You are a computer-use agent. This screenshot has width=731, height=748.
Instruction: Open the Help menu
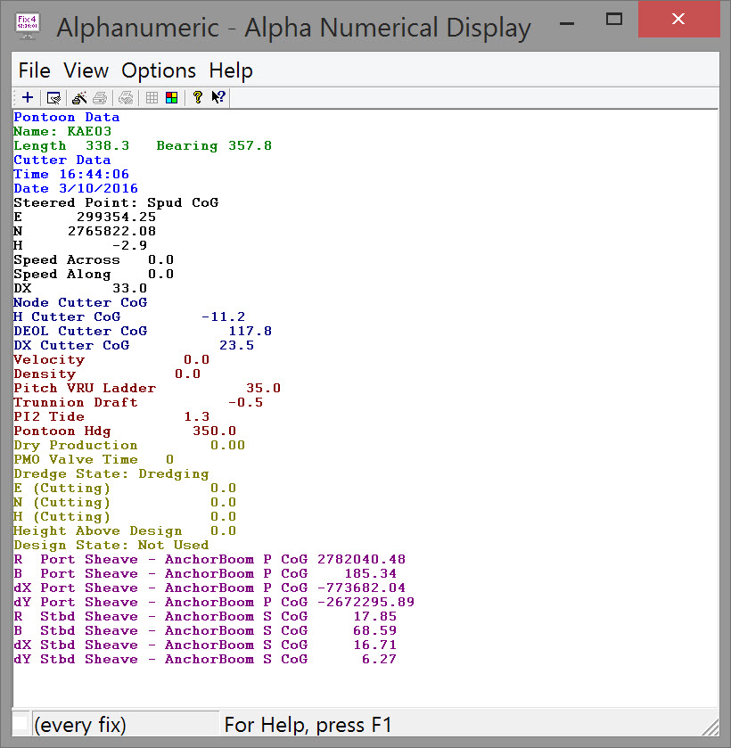[x=231, y=70]
